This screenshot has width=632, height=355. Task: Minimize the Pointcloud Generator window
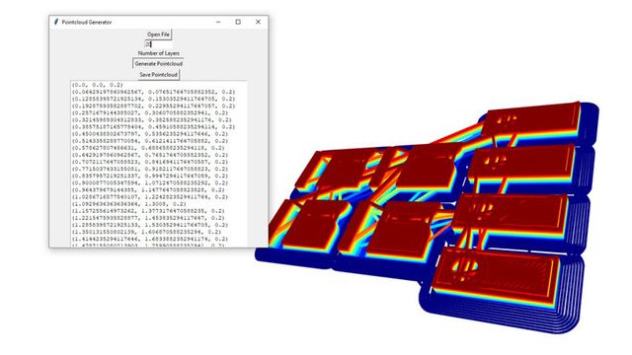218,22
